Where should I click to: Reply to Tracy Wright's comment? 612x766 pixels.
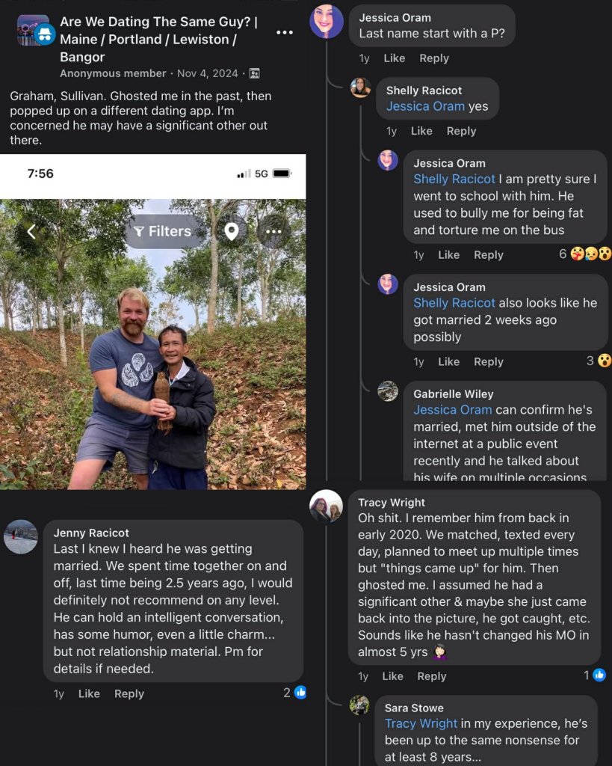[x=431, y=676]
